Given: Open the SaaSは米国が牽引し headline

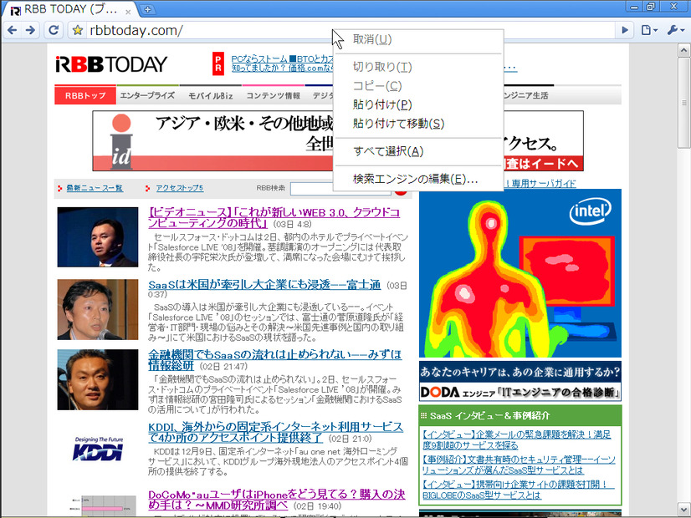Looking at the screenshot, I should [x=264, y=285].
